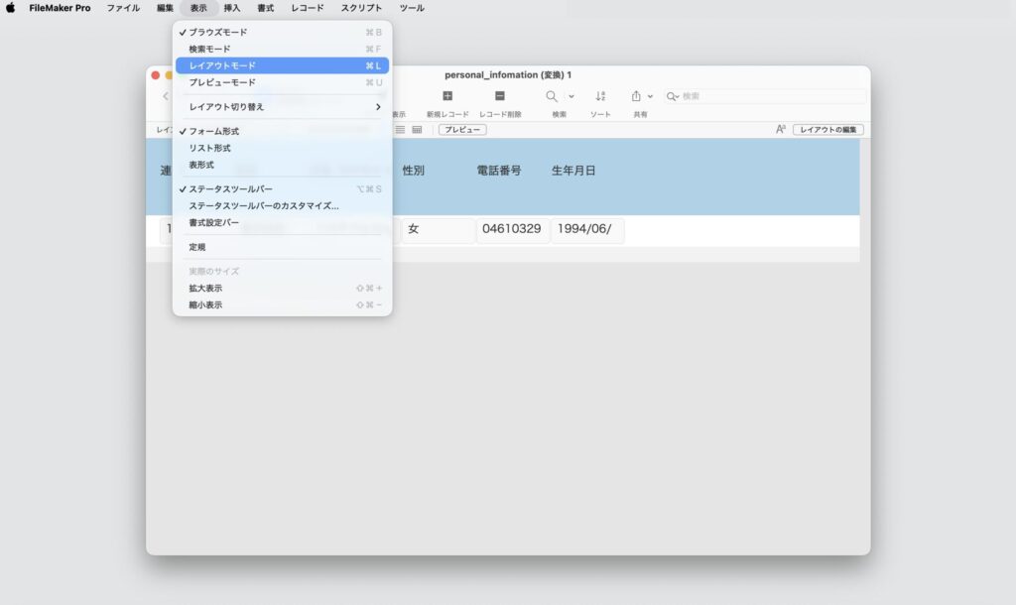This screenshot has height=605, width=1016.
Task: Open text formatting with the Aa icon
Action: point(783,129)
